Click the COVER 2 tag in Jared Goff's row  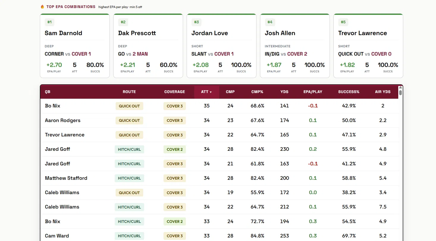pyautogui.click(x=175, y=149)
